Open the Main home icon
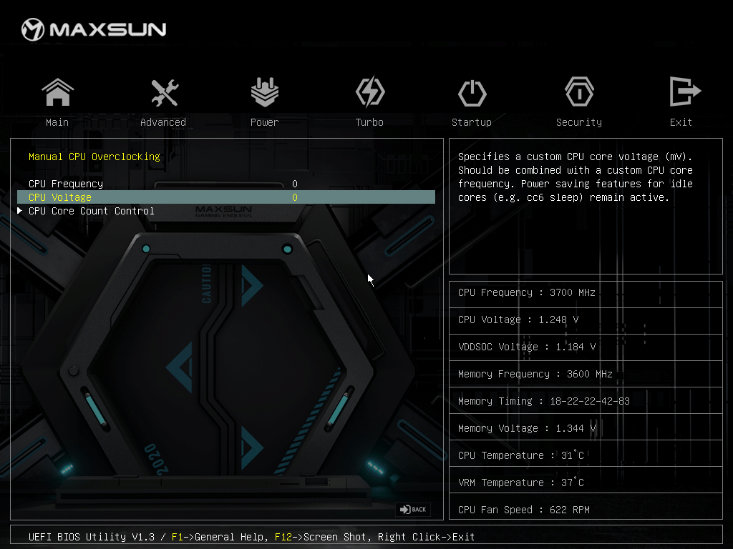Screen dimensions: 733x549 (x=57, y=92)
